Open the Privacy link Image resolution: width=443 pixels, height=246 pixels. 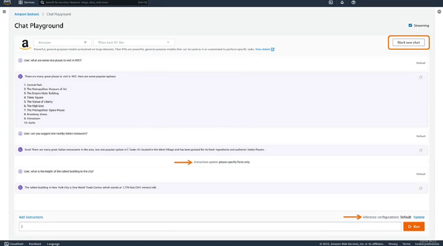pyautogui.click(x=393, y=244)
